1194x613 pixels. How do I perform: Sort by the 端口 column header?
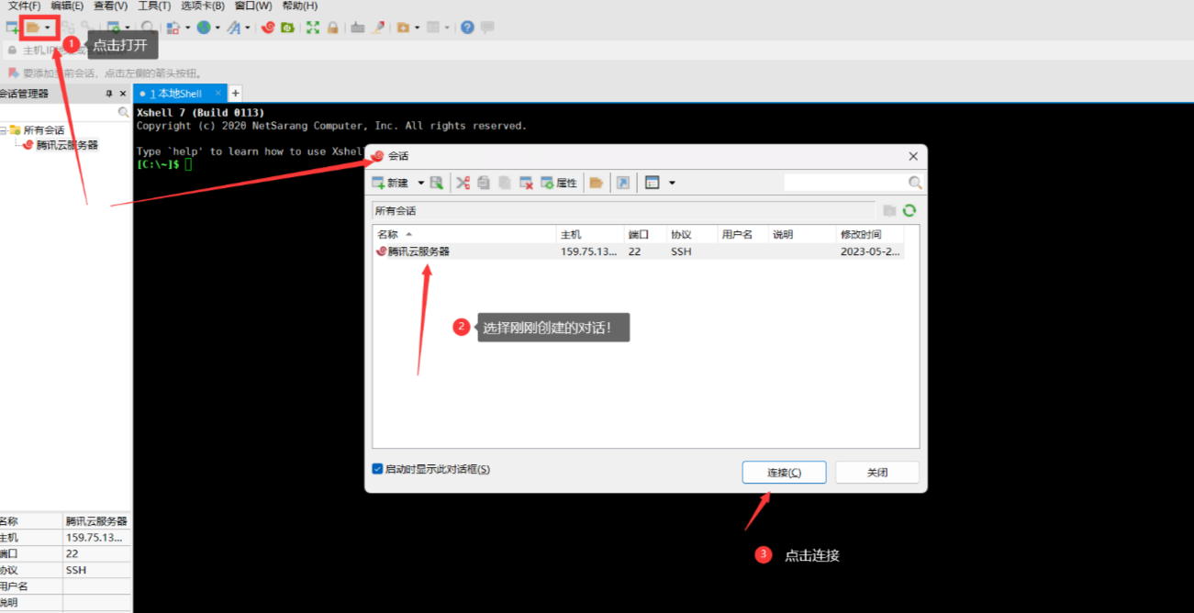tap(645, 234)
